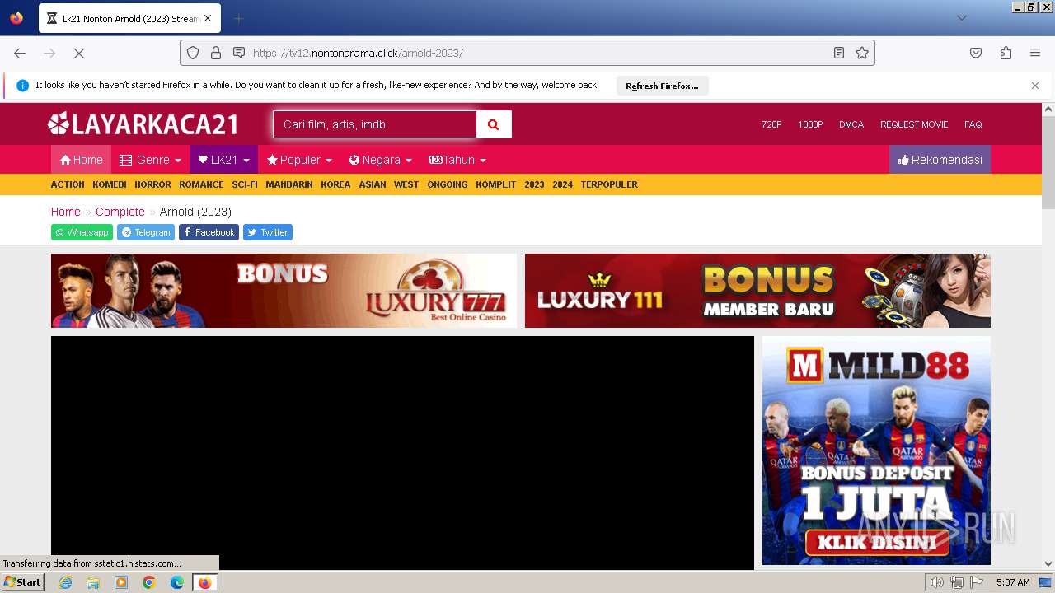
Task: Toggle reader view icon
Action: coord(839,53)
